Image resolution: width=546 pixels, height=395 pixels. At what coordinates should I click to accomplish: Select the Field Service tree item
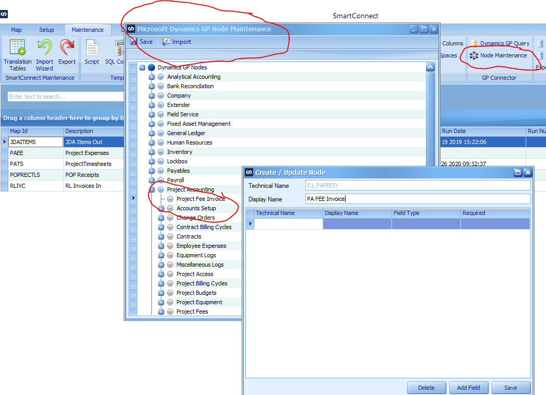183,114
